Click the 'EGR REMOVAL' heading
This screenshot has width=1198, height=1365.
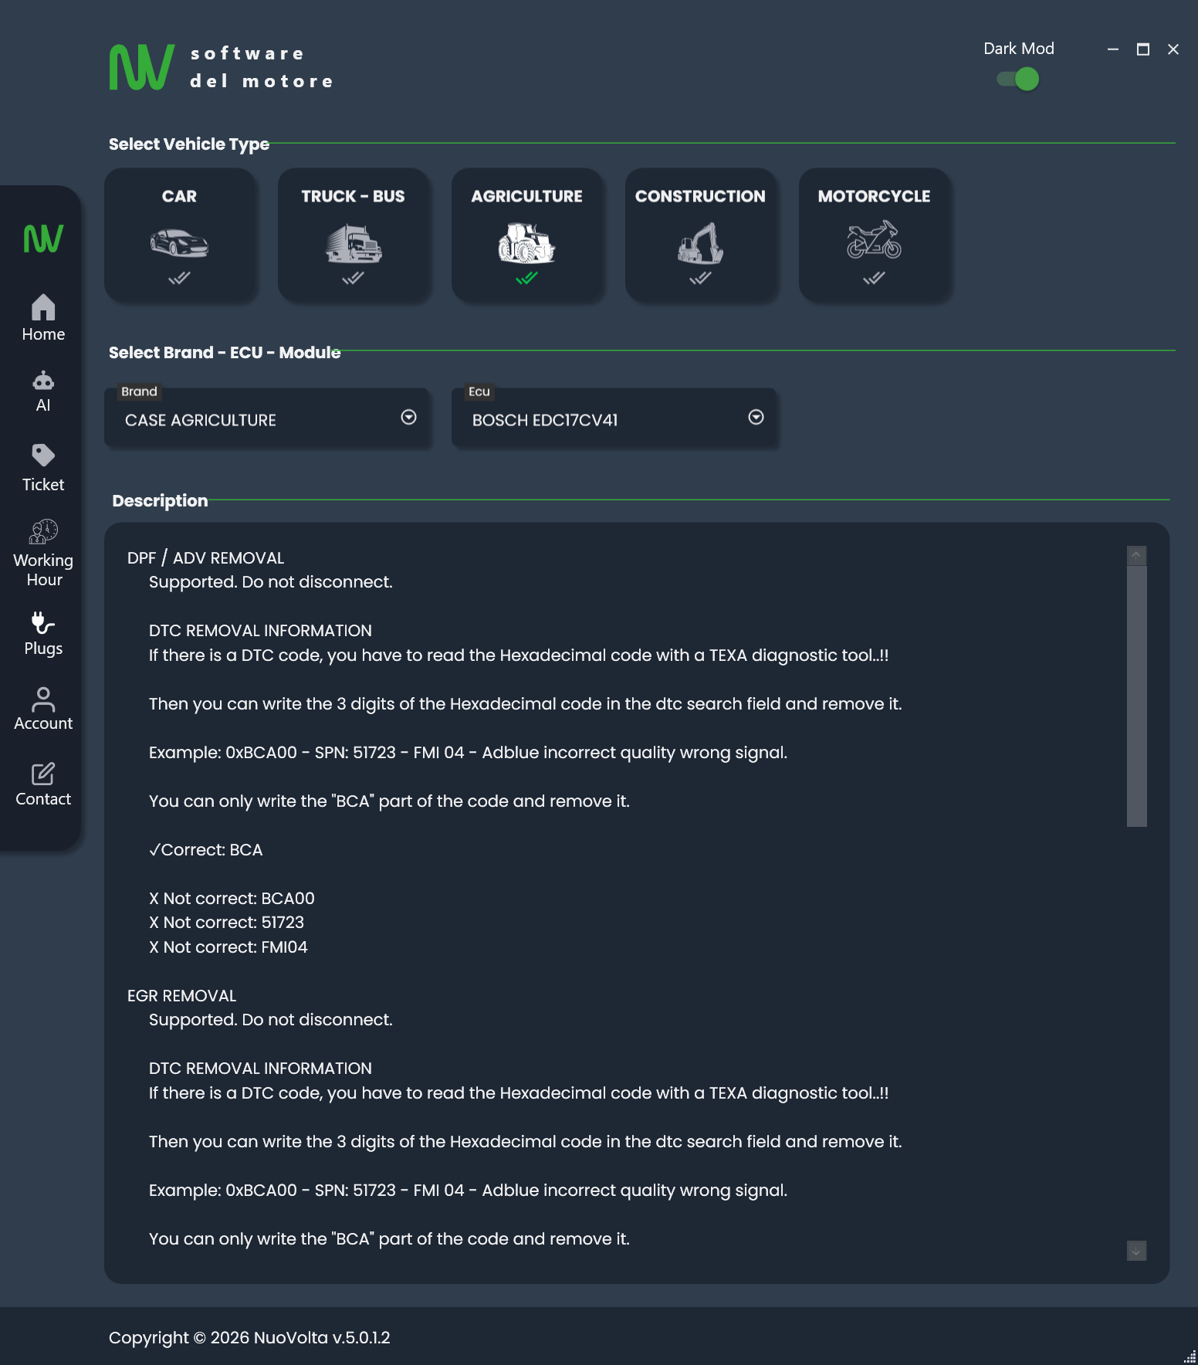click(181, 996)
